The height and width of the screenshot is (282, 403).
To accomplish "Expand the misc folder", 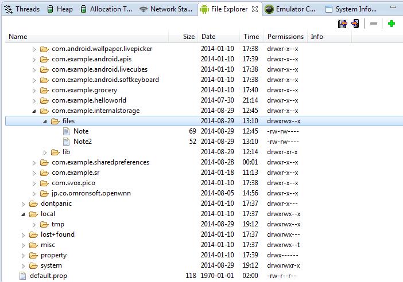I will 23,245.
